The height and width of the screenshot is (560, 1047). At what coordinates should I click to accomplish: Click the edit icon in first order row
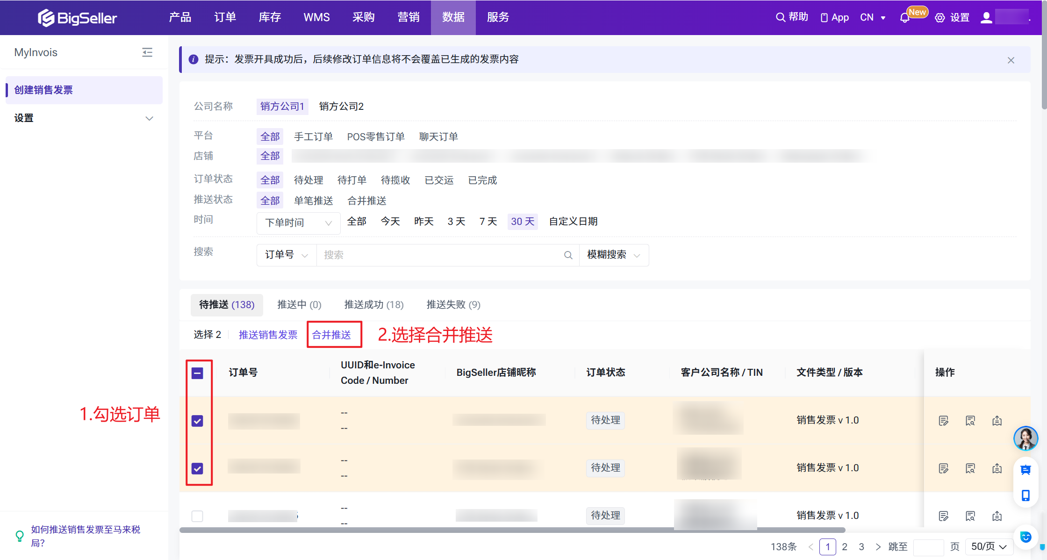943,421
